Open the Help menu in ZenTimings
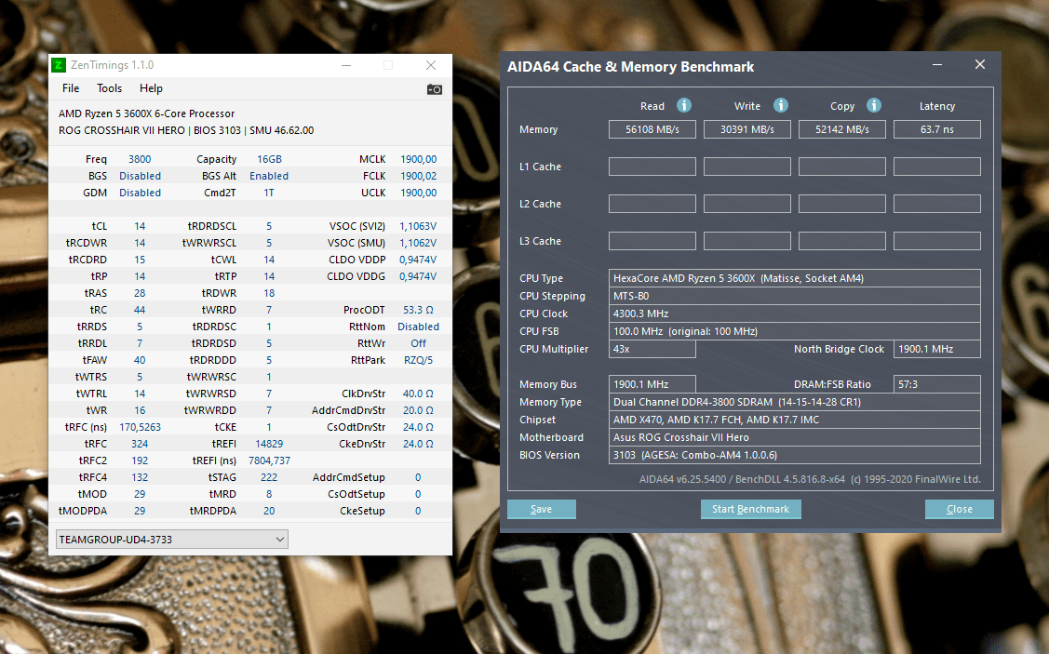1049x654 pixels. tap(151, 88)
